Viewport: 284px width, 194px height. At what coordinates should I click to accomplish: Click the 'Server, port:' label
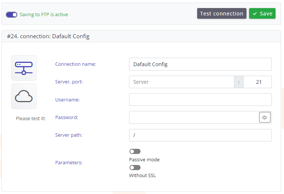[x=69, y=82]
